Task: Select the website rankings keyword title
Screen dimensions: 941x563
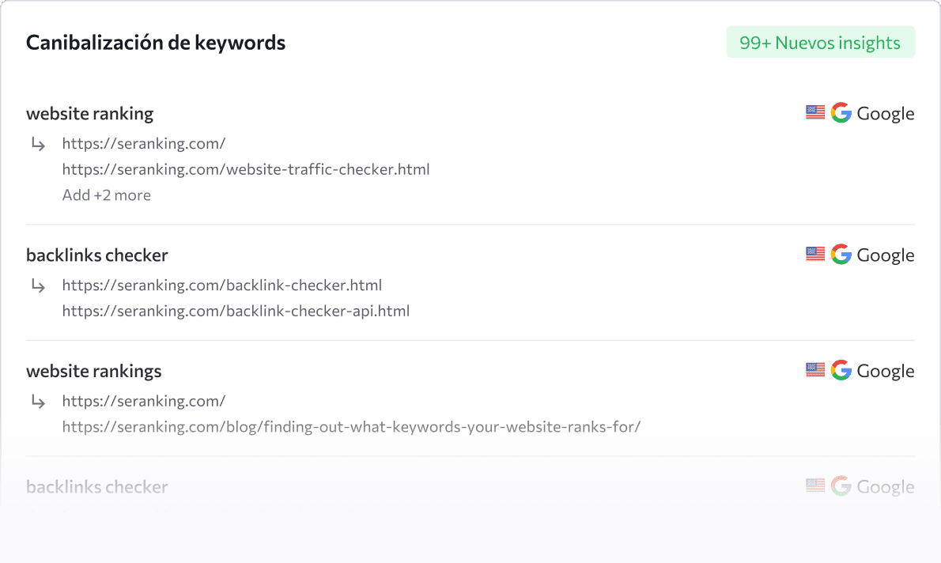Action: (x=94, y=371)
